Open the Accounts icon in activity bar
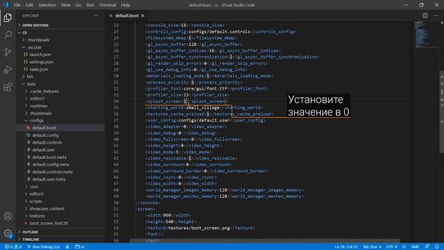444x250 pixels. (8, 216)
